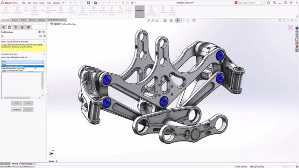The height and width of the screenshot is (168, 299).
Task: Open the Options gear icon
Action: (x=132, y=3)
